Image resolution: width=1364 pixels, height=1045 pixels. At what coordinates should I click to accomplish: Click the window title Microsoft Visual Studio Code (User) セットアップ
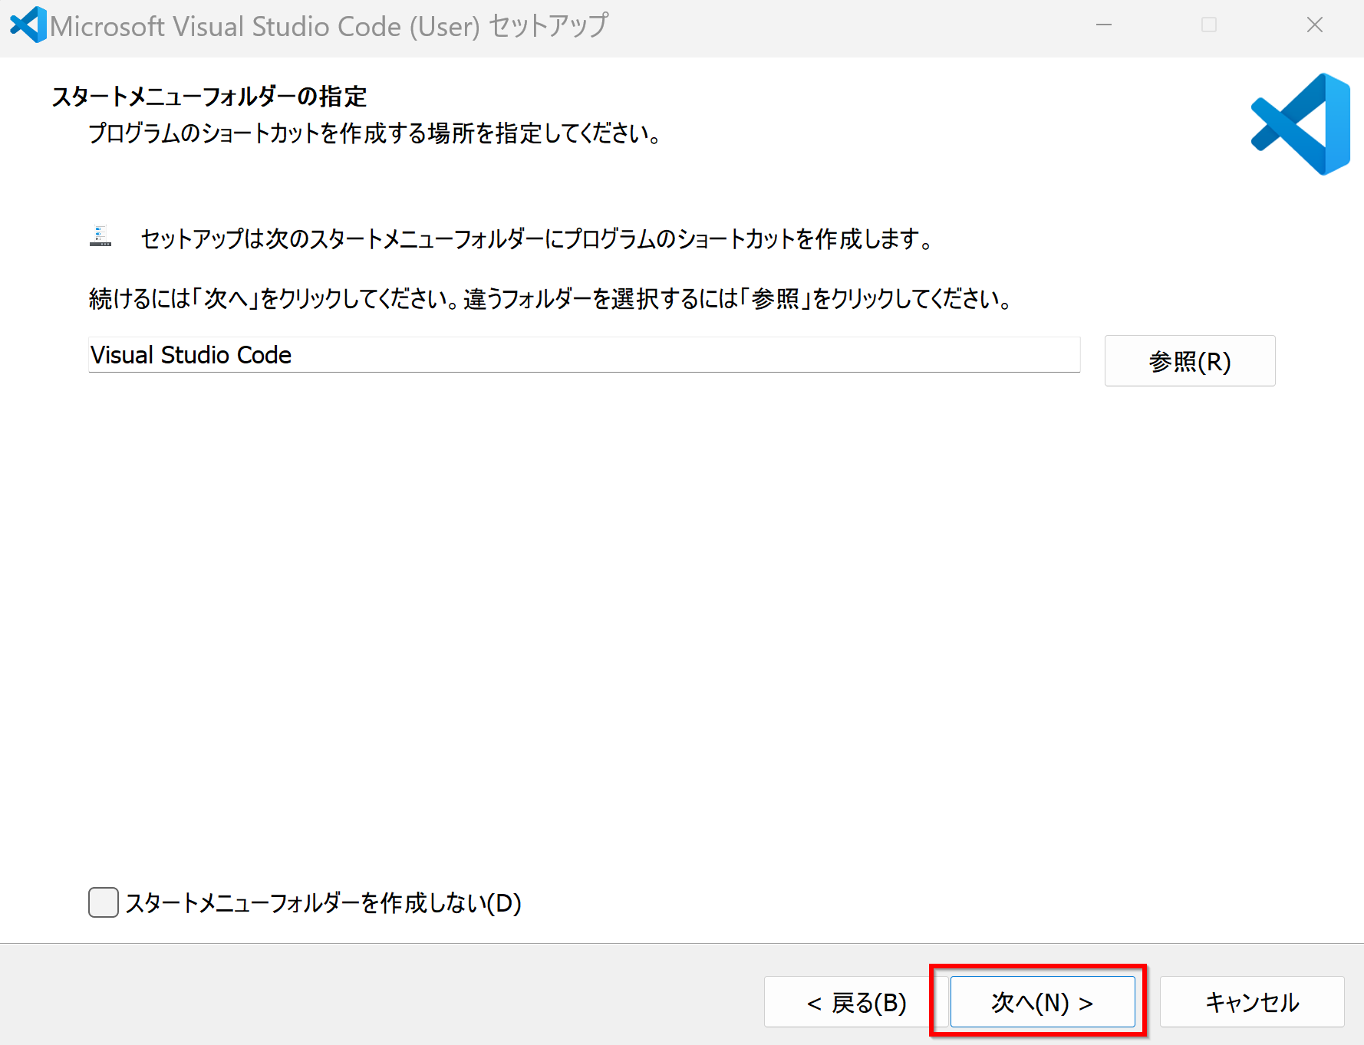point(330,26)
